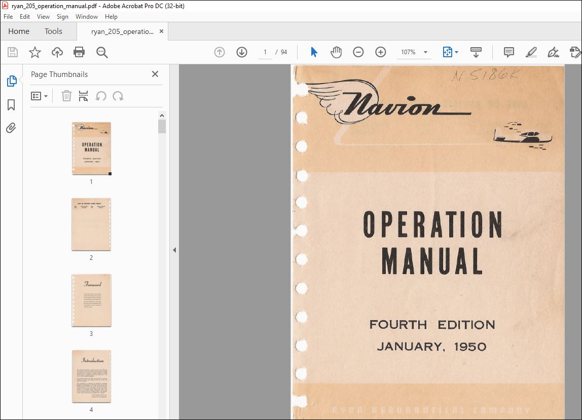The image size is (582, 420).
Task: Open the File menu
Action: [8, 17]
